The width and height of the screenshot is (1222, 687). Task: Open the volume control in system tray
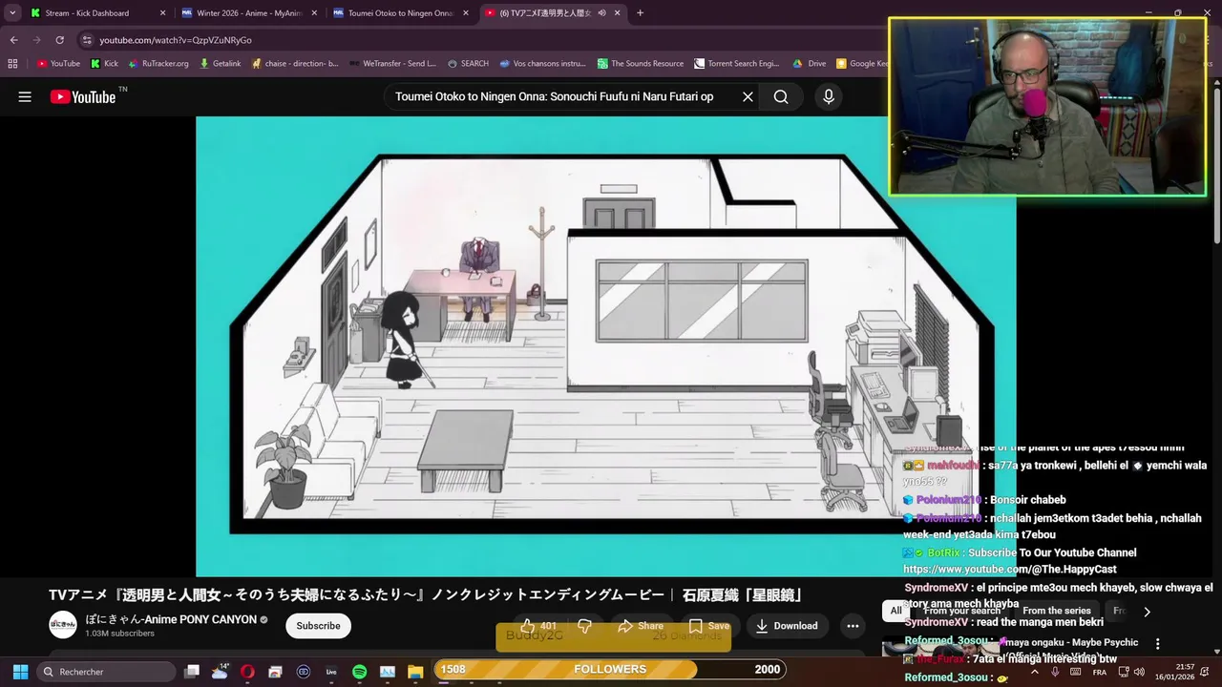point(1139,672)
